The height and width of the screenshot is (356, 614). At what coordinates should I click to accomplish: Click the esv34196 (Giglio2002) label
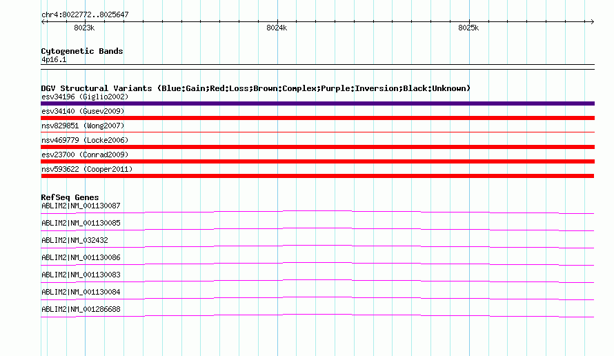[x=85, y=97]
